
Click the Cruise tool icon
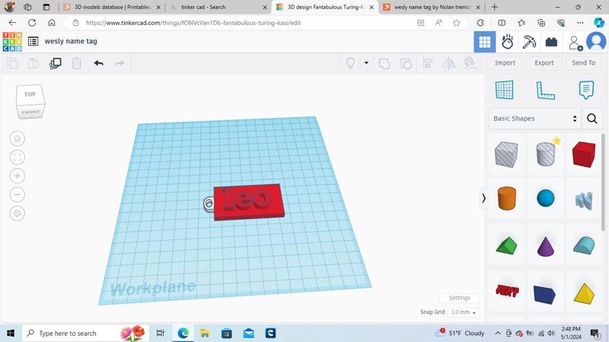click(470, 63)
